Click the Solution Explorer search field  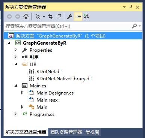[68, 26]
